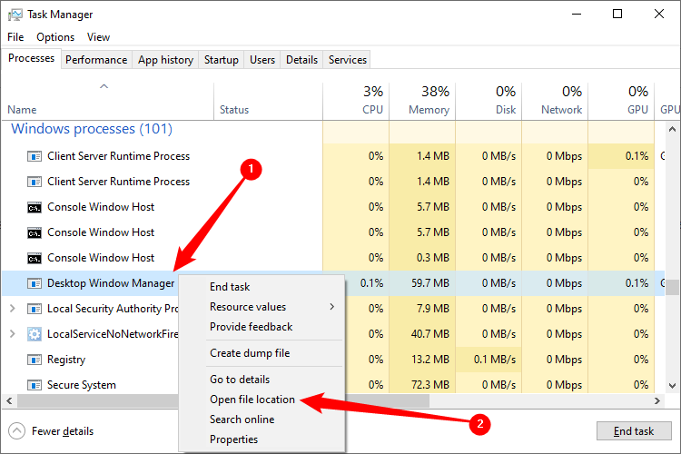Screen dimensions: 681x454
Task: Click the Task Manager title bar icon
Action: click(15, 15)
